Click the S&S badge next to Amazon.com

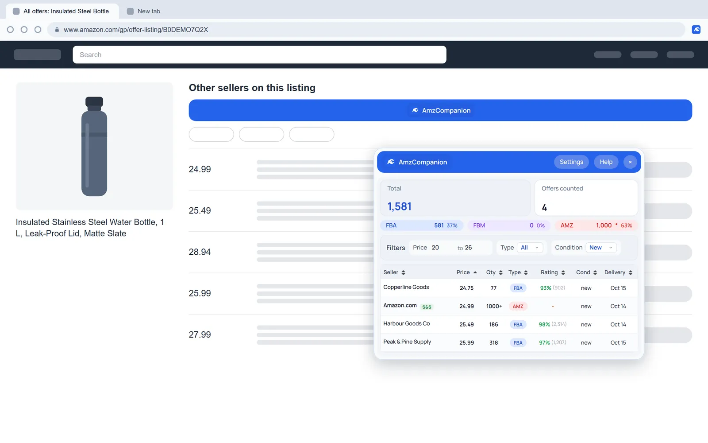tap(427, 307)
